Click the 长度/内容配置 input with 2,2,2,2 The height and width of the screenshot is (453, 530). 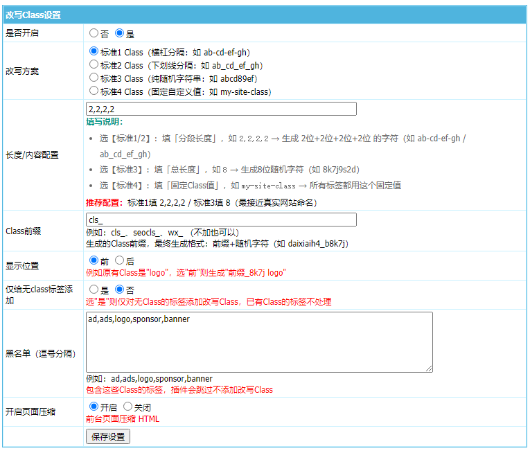[221, 109]
